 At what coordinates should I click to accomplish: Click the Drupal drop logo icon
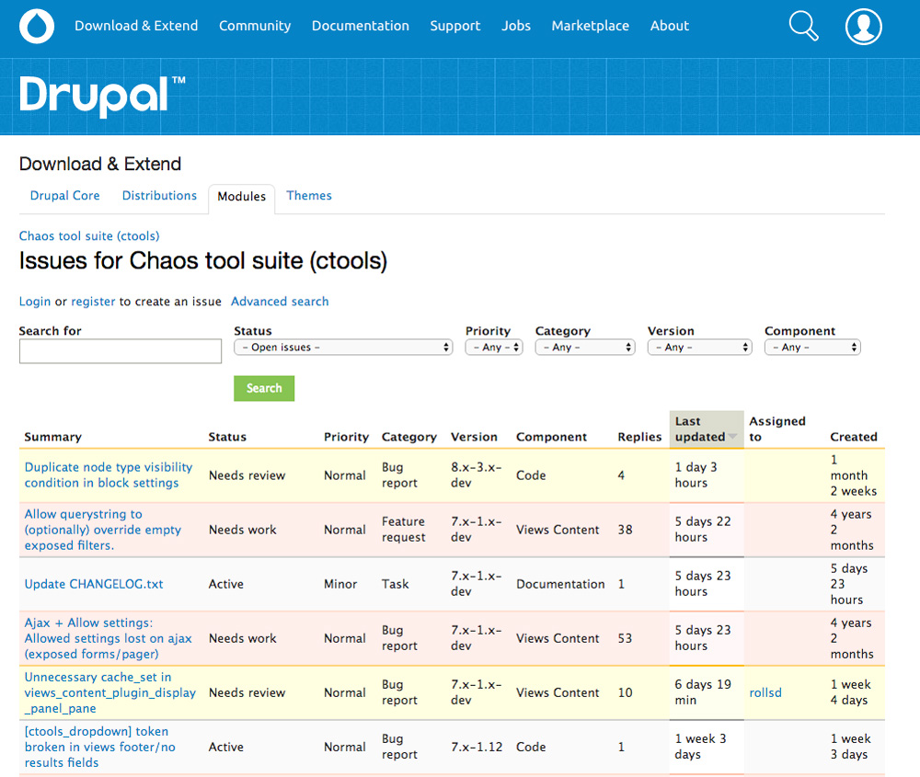click(37, 27)
